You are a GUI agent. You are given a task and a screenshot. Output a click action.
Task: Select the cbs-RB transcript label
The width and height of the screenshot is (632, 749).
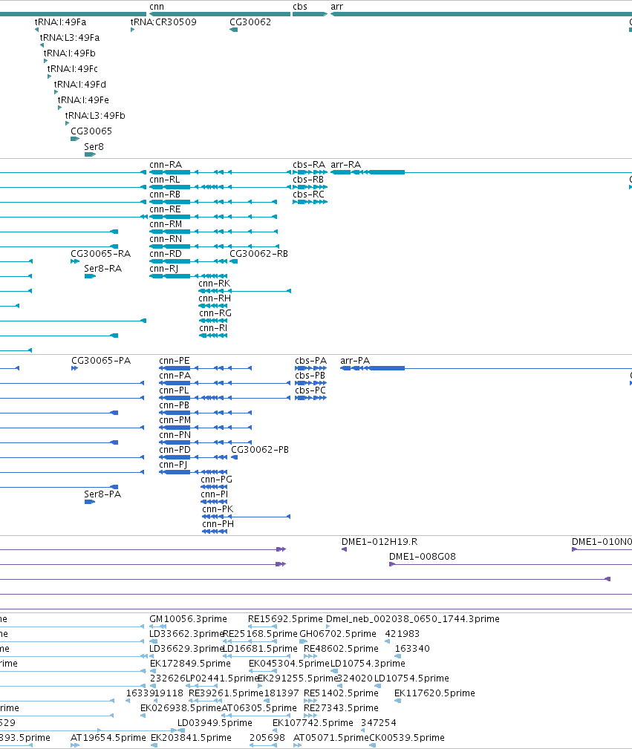[x=308, y=180]
